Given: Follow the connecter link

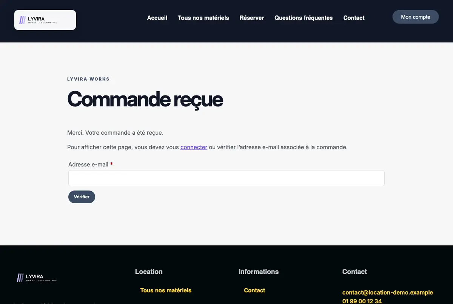Looking at the screenshot, I should tap(194, 147).
